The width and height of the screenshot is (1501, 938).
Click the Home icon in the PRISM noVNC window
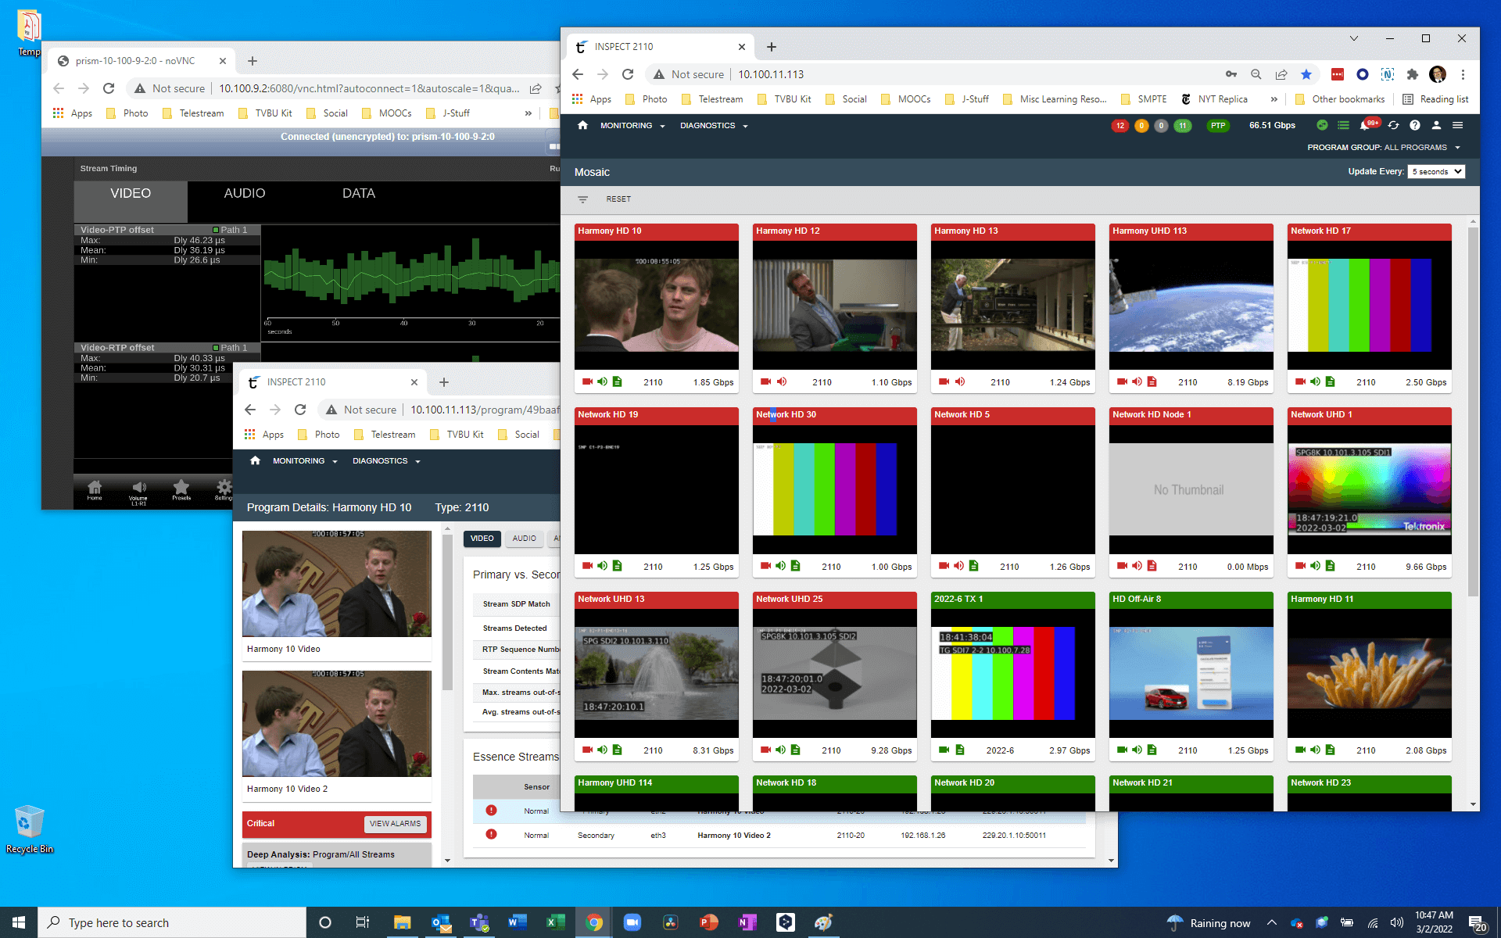[x=95, y=489]
